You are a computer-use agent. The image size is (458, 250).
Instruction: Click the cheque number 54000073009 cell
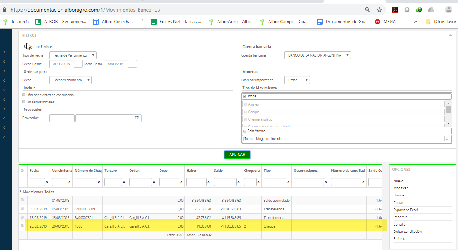(x=87, y=209)
